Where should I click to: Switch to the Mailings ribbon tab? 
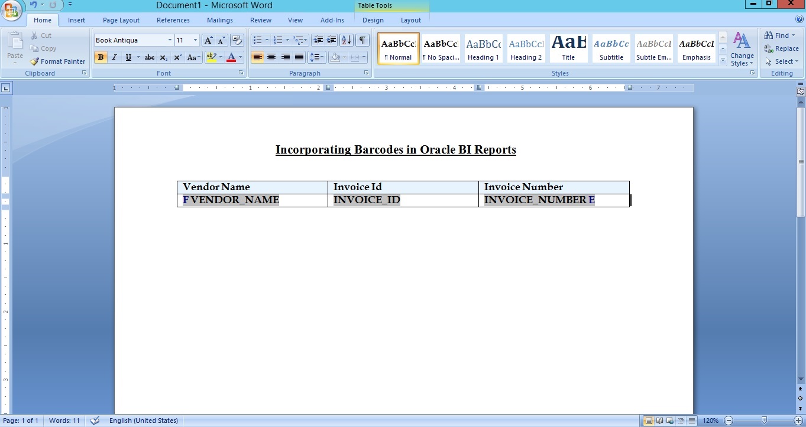click(219, 19)
